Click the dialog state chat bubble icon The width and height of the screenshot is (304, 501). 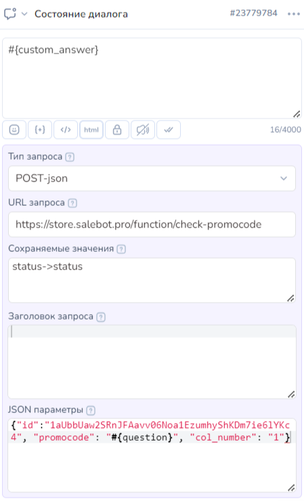[x=10, y=14]
